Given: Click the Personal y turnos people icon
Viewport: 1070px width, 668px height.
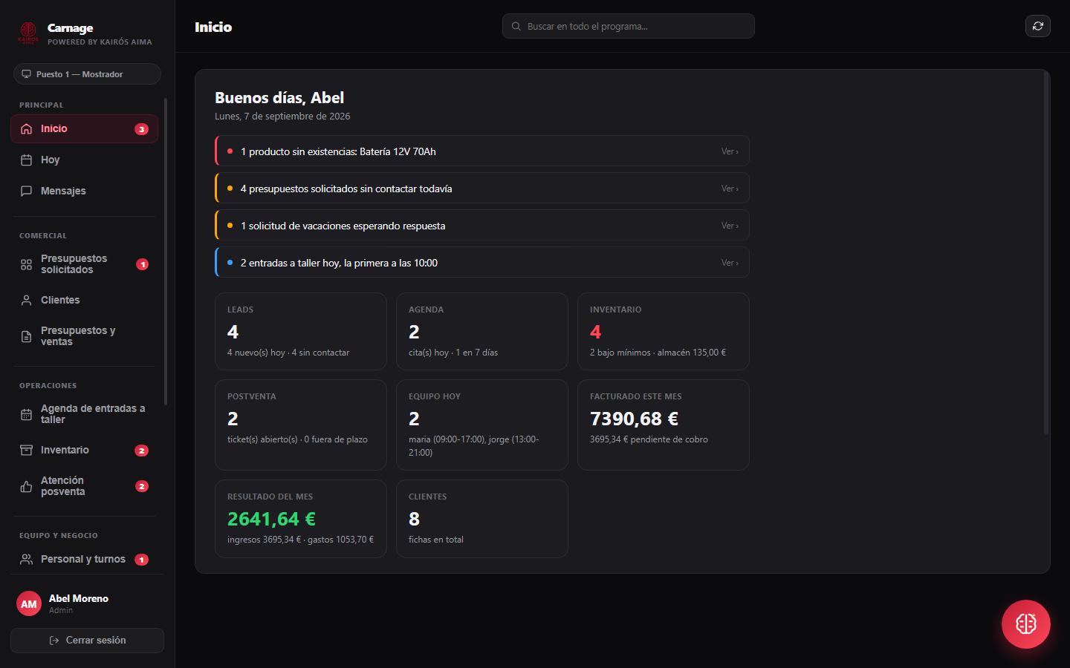Looking at the screenshot, I should pyautogui.click(x=27, y=560).
